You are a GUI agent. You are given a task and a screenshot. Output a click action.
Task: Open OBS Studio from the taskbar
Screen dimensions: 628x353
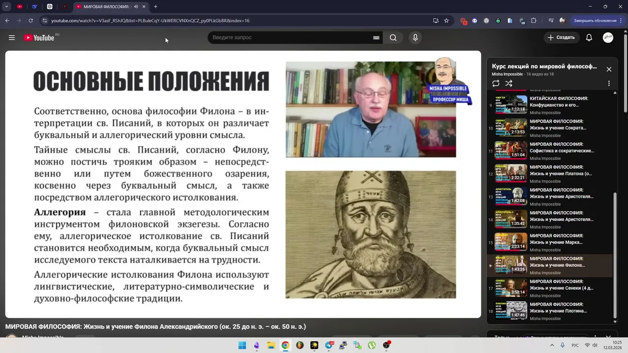click(387, 345)
